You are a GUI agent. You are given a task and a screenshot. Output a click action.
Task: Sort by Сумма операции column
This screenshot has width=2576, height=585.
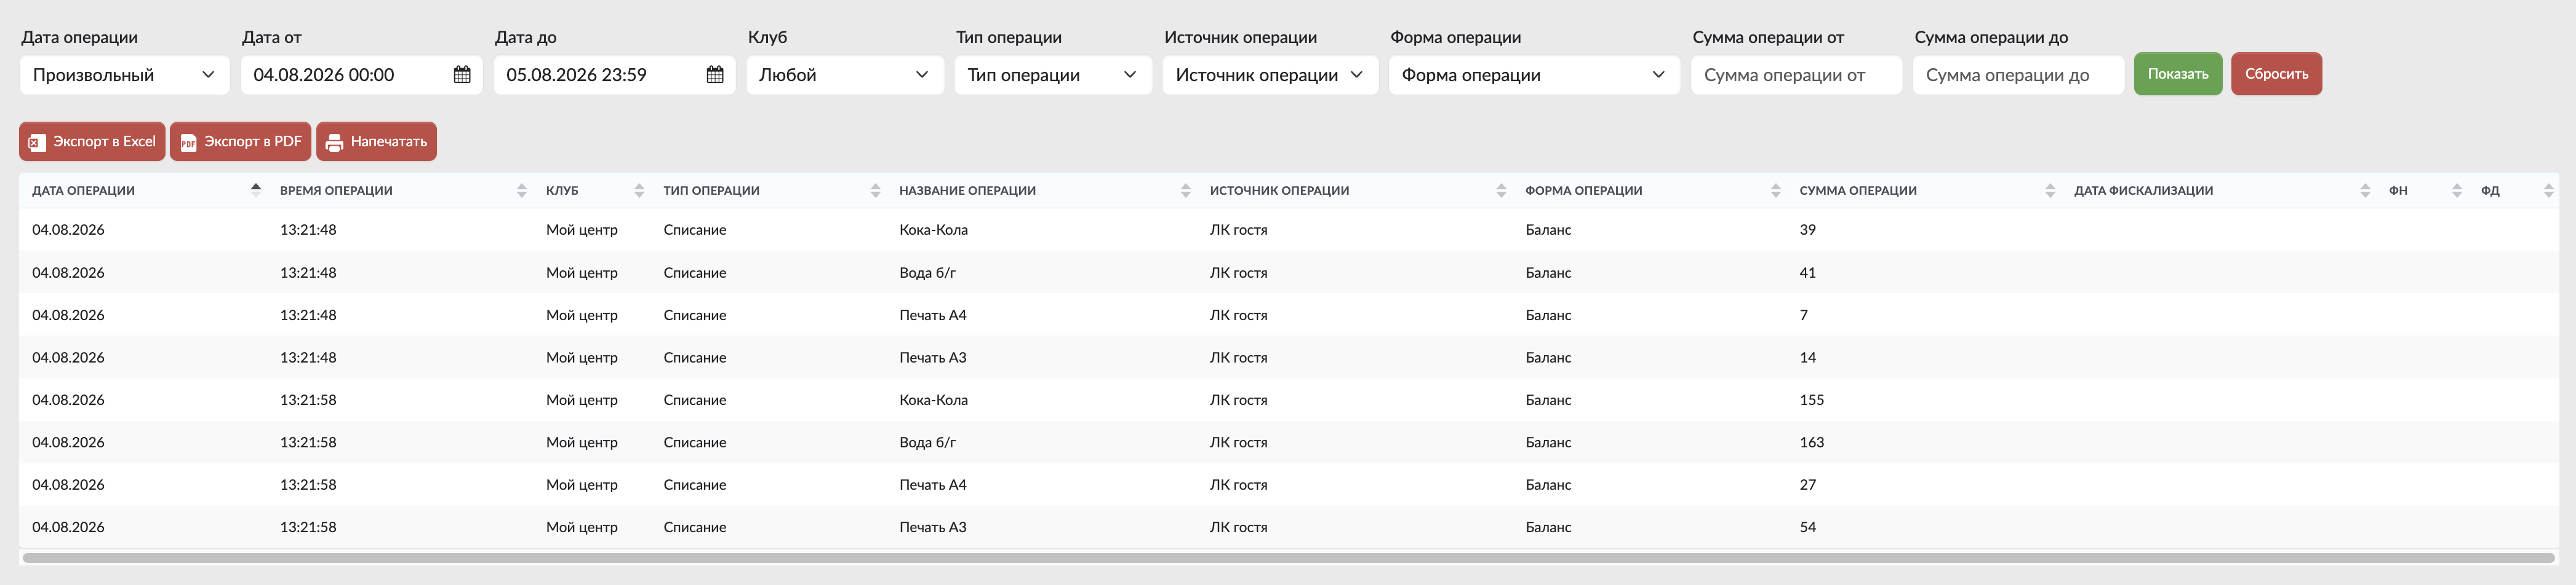coord(2050,190)
